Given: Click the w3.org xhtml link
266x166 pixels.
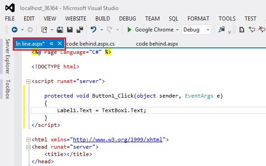Looking at the screenshot, I should coord(118,140).
